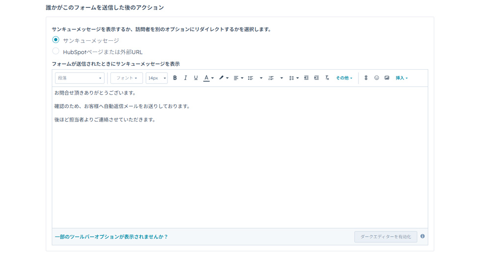Image resolution: width=491 pixels, height=264 pixels.
Task: Apply italic formatting to text
Action: pyautogui.click(x=185, y=78)
